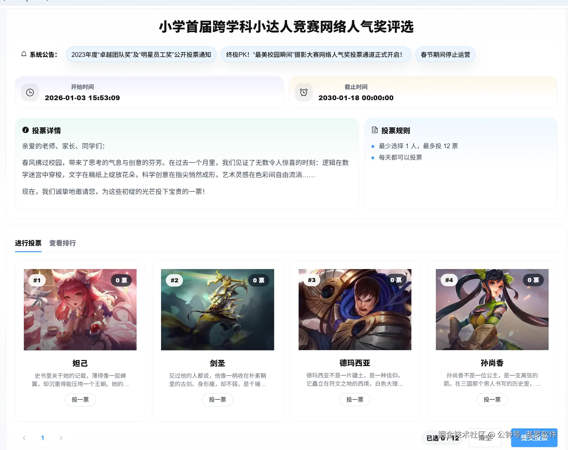Click the start time 2026-01-03 15:53:09

pyautogui.click(x=82, y=98)
